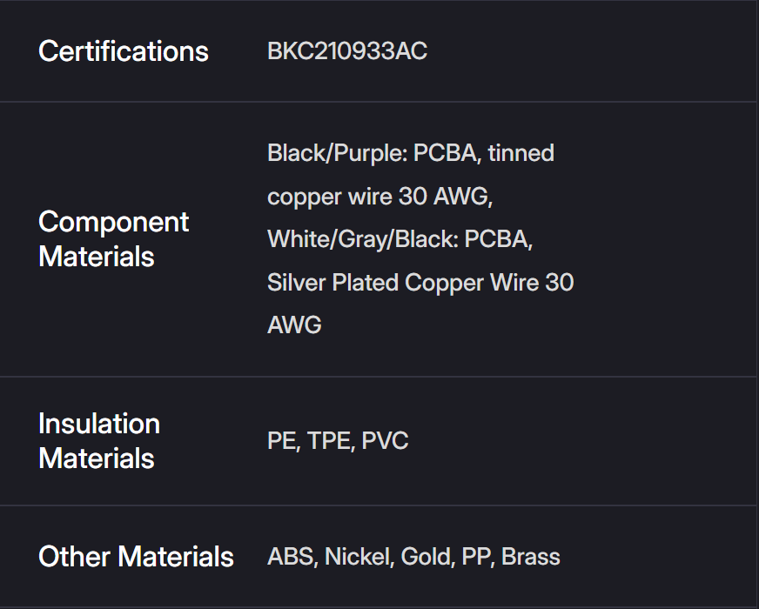Click 'ABS' in the other materials list
Viewport: 759px width, 609px height.
pyautogui.click(x=291, y=557)
